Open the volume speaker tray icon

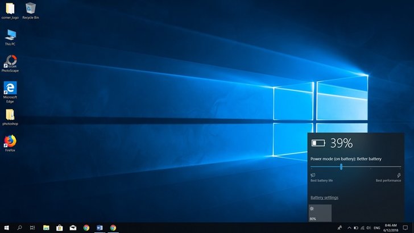[x=369, y=228]
